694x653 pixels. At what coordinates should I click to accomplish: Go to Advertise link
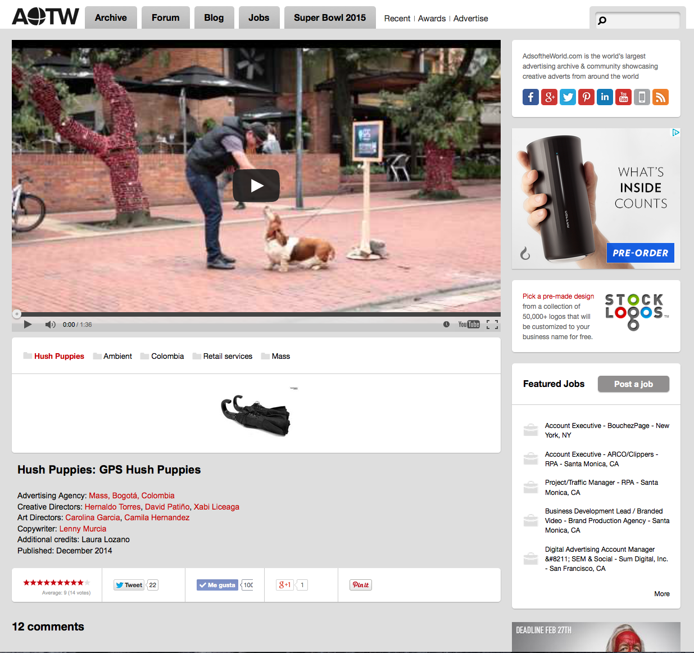pos(471,19)
